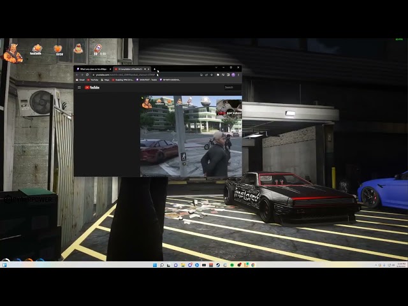Screen dimensions: 408x306
Task: Close the first browser tab
Action: tap(110, 69)
